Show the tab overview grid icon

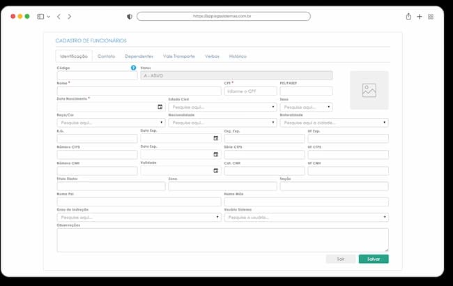431,17
